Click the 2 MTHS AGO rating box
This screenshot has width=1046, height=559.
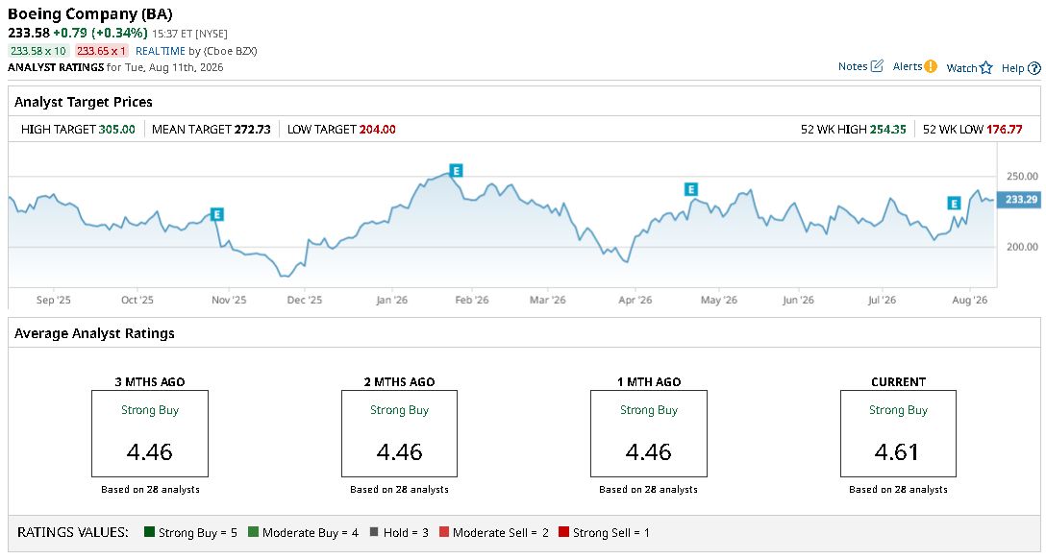point(400,434)
